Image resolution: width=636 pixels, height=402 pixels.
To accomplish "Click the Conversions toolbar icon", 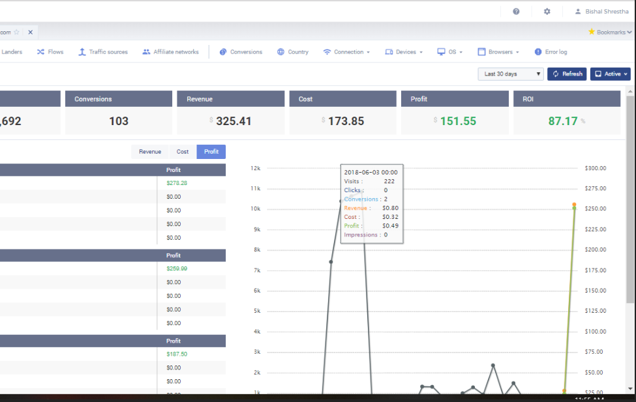I will tap(223, 52).
